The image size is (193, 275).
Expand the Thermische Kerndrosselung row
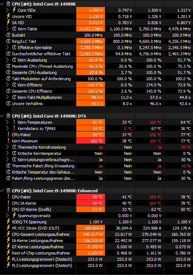(7, 147)
